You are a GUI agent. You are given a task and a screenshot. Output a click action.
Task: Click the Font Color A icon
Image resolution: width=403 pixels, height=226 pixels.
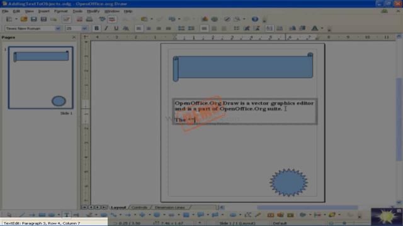pos(315,28)
